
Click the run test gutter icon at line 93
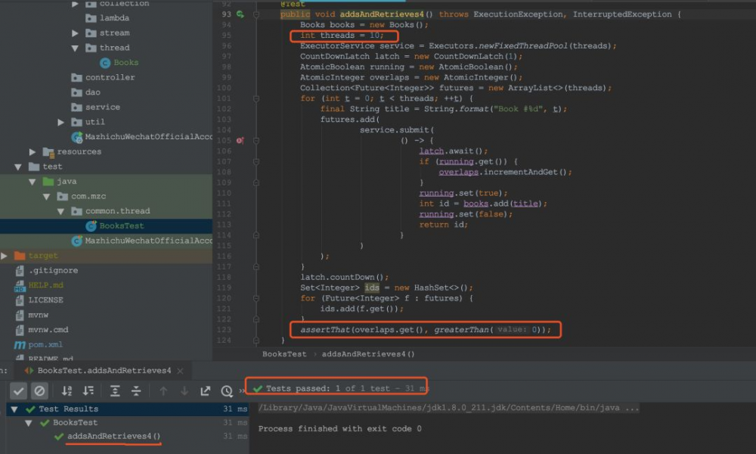pos(240,14)
